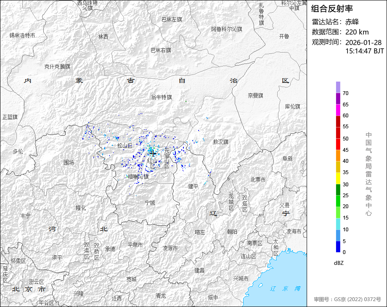Screen dimensions: 387x307
Task: Click the 巴林右旗 map label
Action: pos(161,50)
